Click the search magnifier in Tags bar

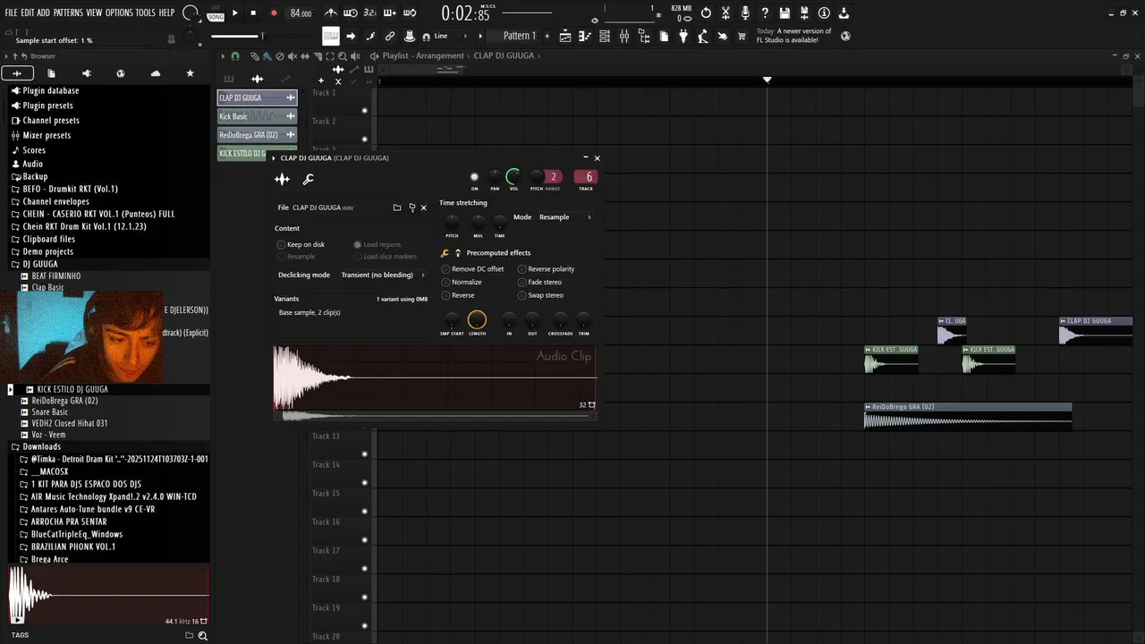tap(203, 635)
